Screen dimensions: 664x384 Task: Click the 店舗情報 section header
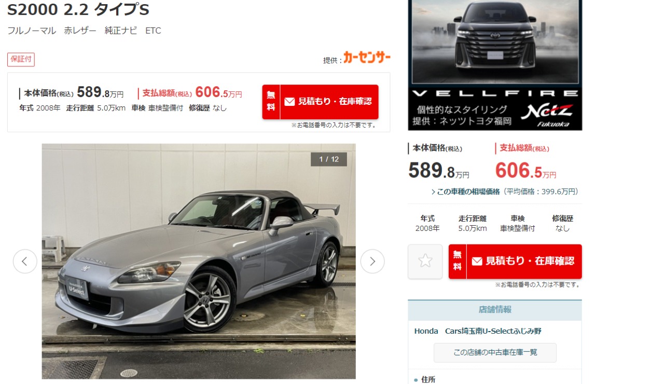pos(495,310)
